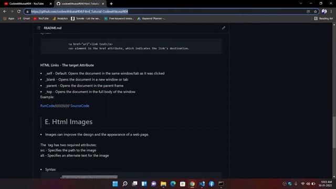Open Visual Studio Code from taskbar
336x189 pixels.
(202, 184)
